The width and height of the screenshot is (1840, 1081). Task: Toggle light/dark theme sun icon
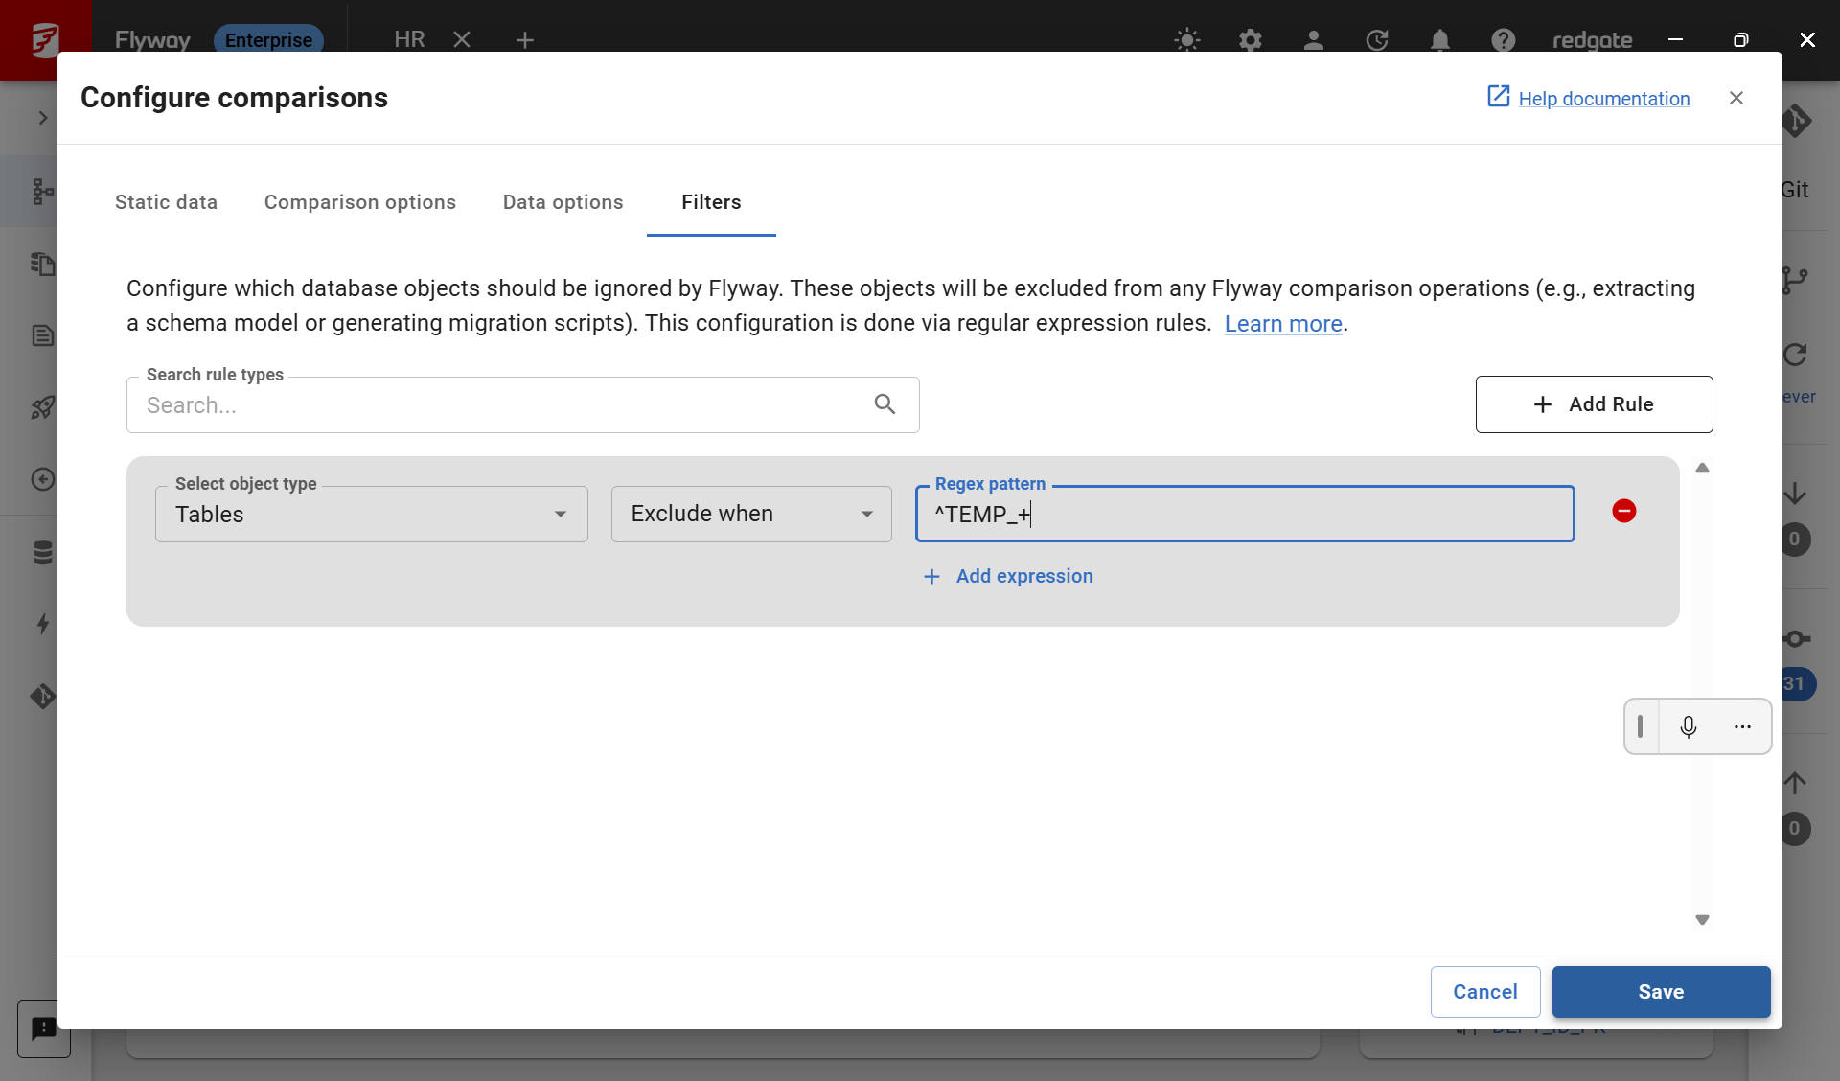coord(1186,40)
